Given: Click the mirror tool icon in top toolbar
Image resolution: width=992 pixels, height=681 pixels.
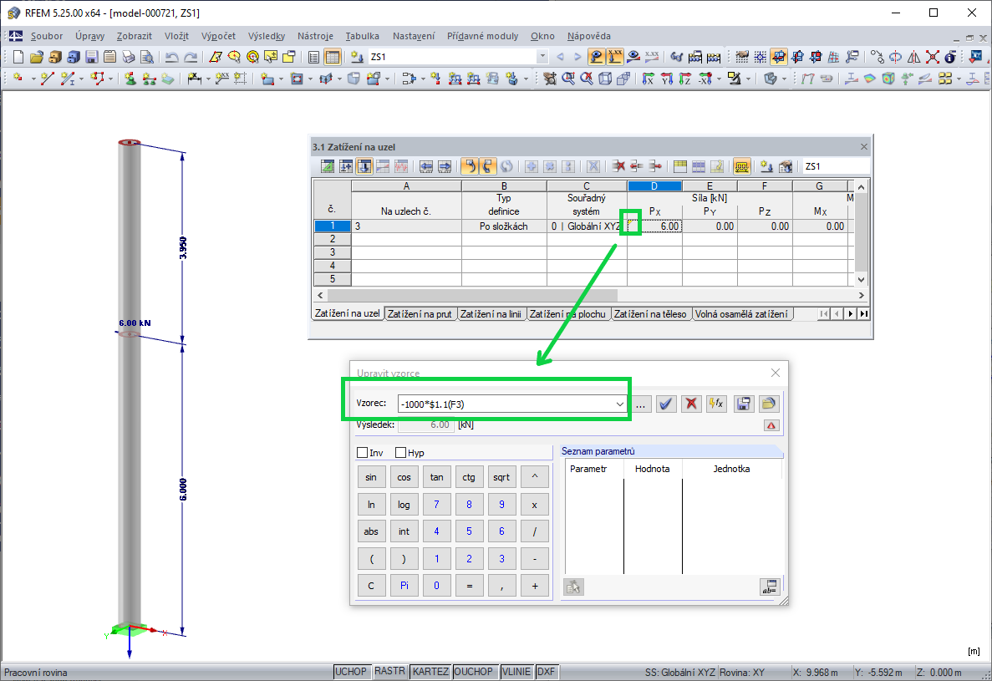Looking at the screenshot, I should click(913, 57).
